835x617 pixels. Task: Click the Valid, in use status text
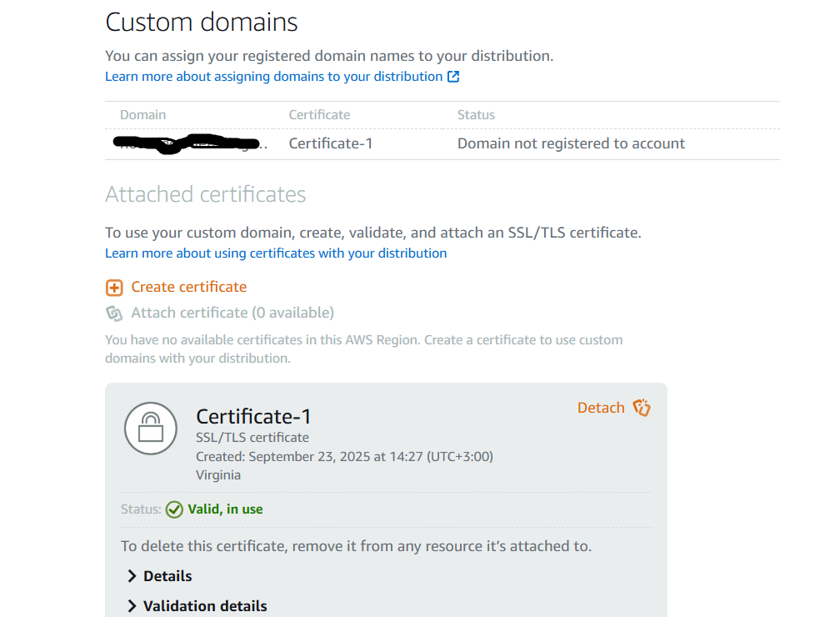tap(225, 509)
